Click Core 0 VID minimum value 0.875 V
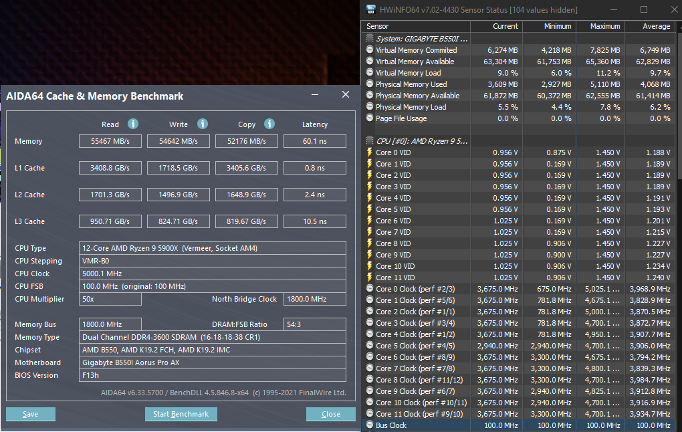 click(x=559, y=152)
